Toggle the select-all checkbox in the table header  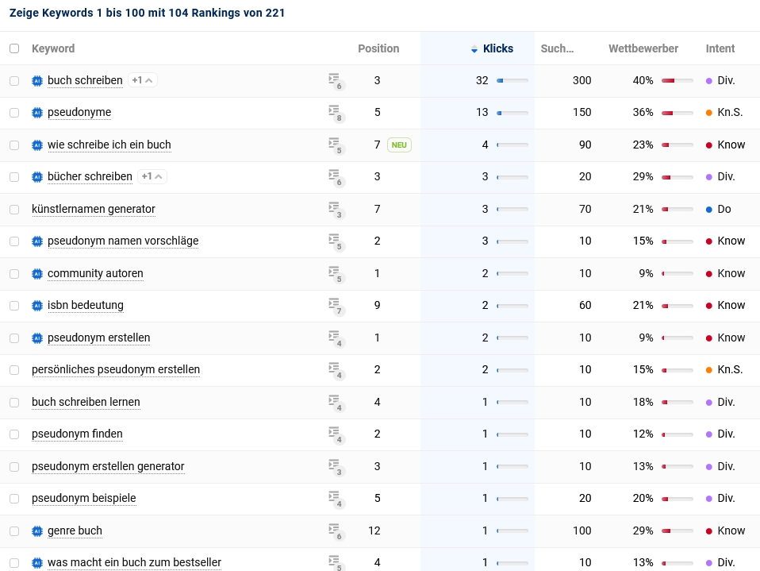13,48
